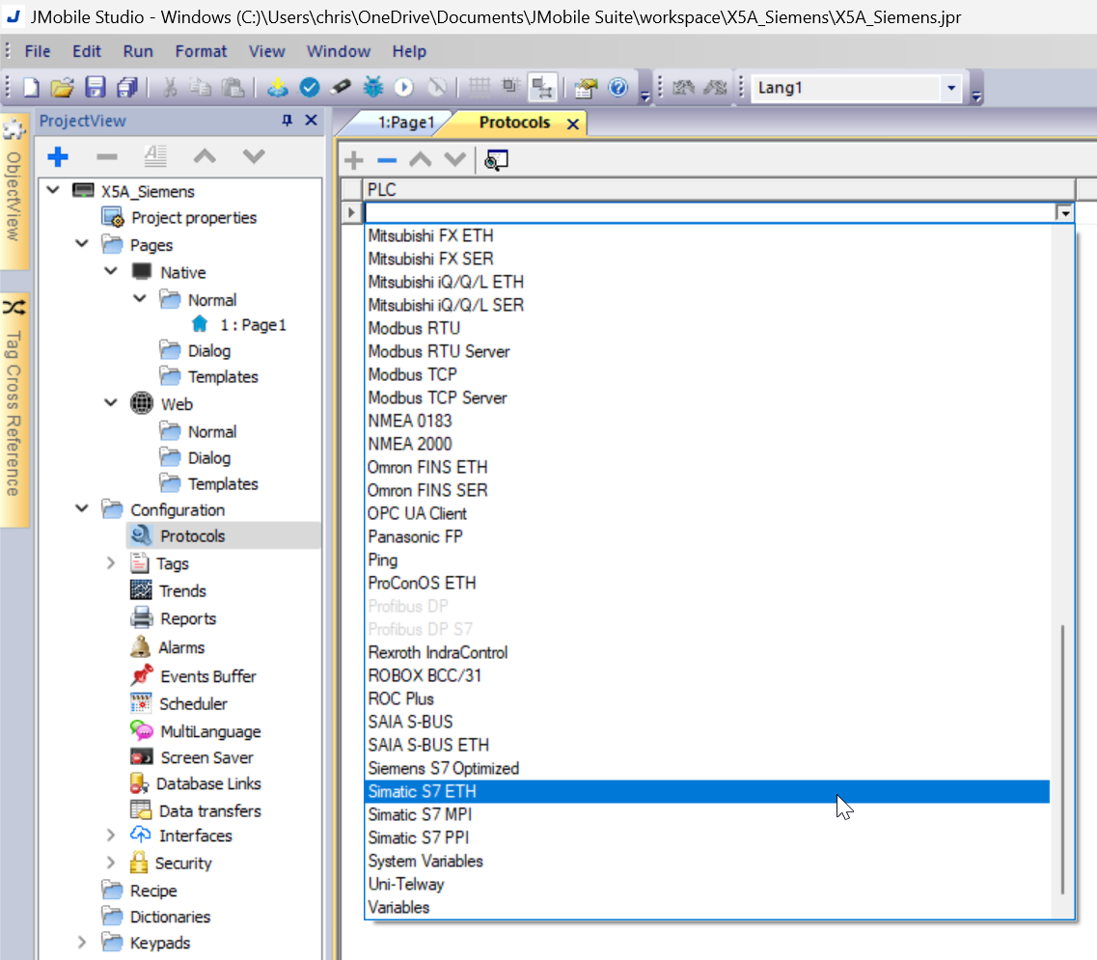Image resolution: width=1097 pixels, height=960 pixels.
Task: Select Siemens S7 Optimized protocol
Action: point(707,768)
